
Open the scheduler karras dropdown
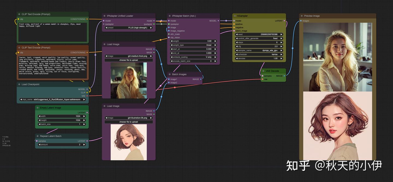259,54
